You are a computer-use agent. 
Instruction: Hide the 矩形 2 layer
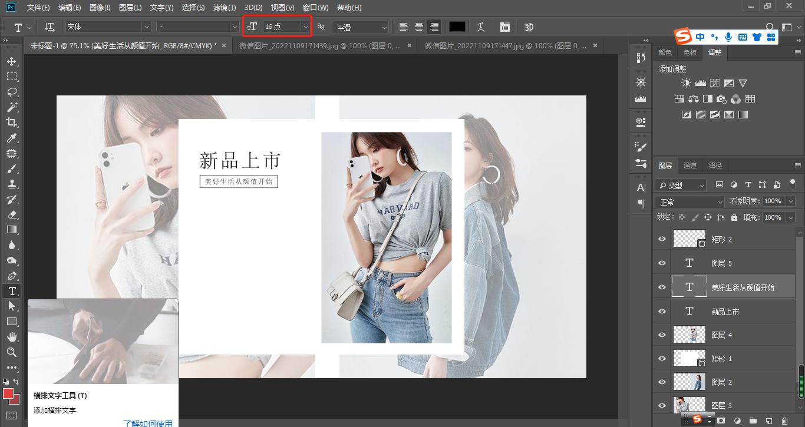point(662,239)
